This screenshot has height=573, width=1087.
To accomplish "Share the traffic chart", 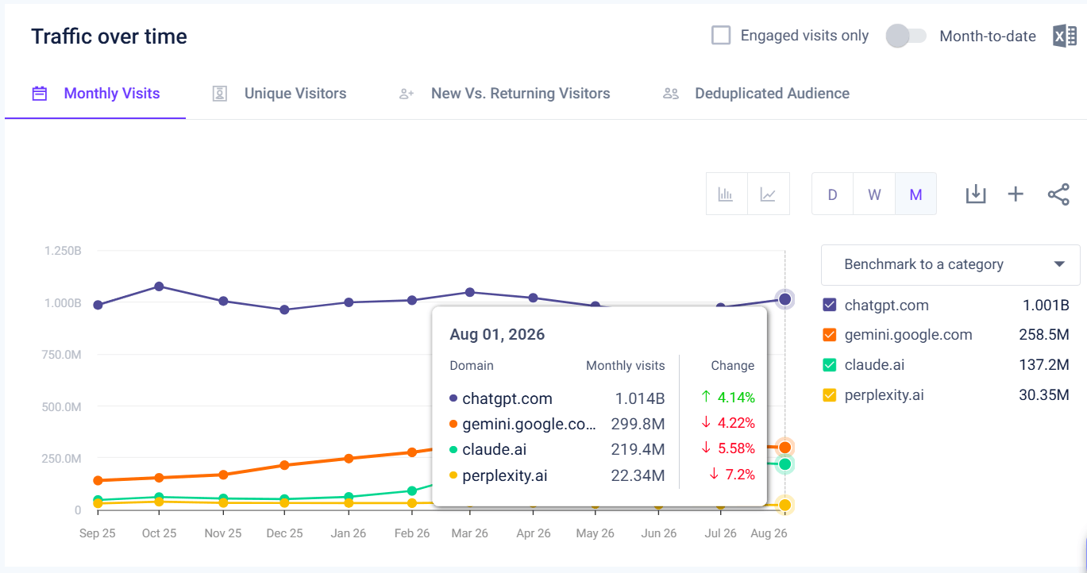I will [x=1058, y=194].
